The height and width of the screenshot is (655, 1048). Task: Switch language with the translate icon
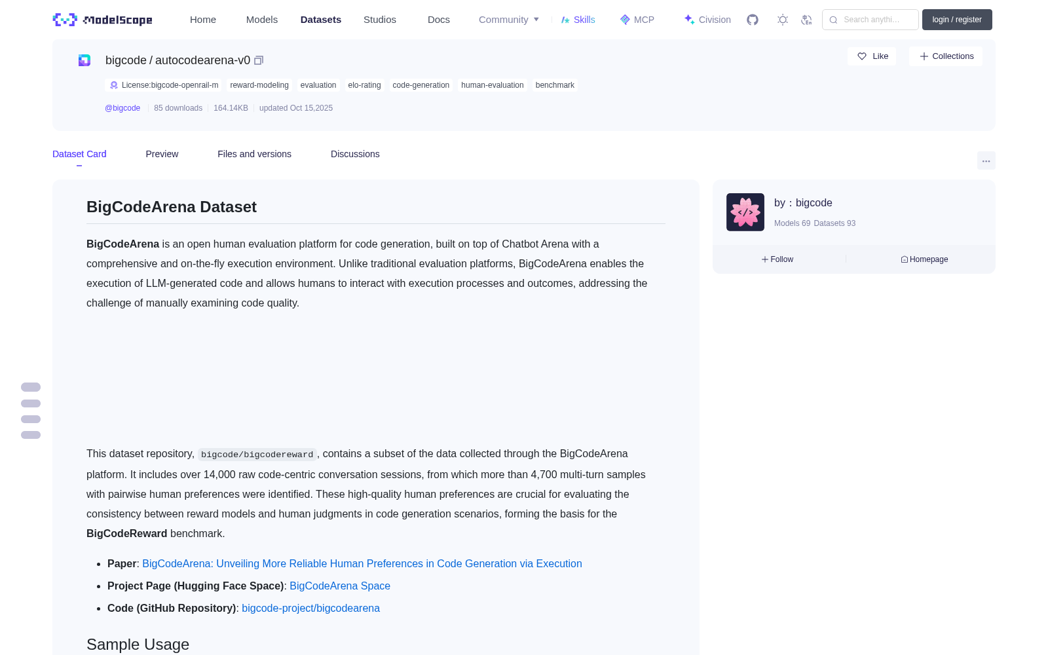point(807,20)
